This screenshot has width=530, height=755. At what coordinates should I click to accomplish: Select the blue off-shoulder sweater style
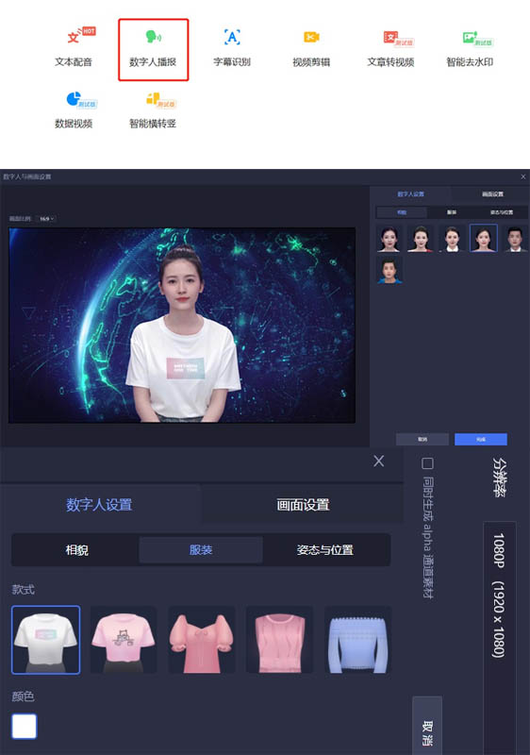pos(357,640)
